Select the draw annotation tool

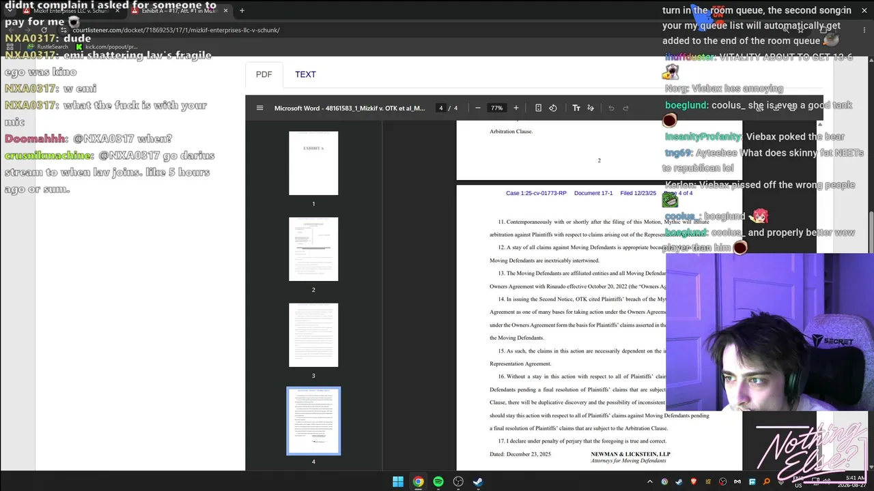(591, 108)
